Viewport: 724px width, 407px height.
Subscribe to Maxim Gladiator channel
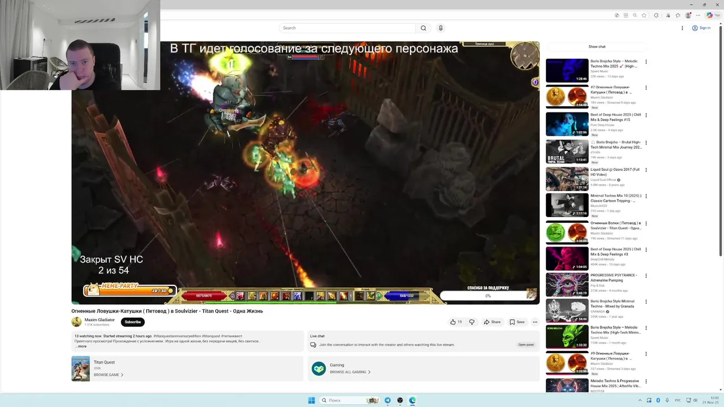coord(133,322)
